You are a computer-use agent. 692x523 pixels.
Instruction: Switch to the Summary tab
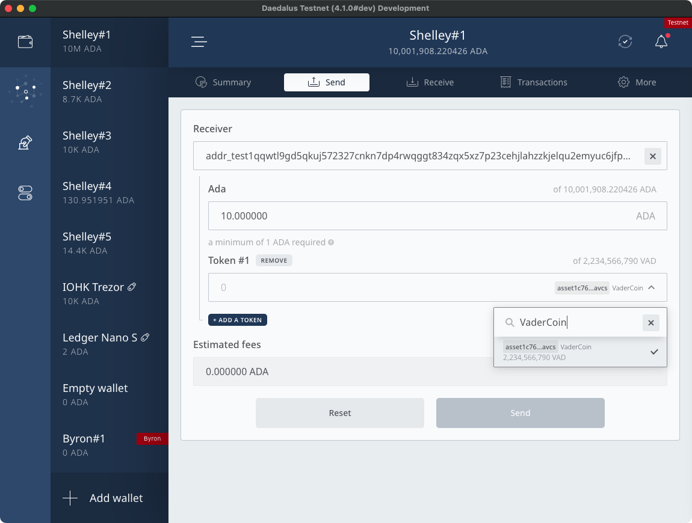click(x=223, y=82)
